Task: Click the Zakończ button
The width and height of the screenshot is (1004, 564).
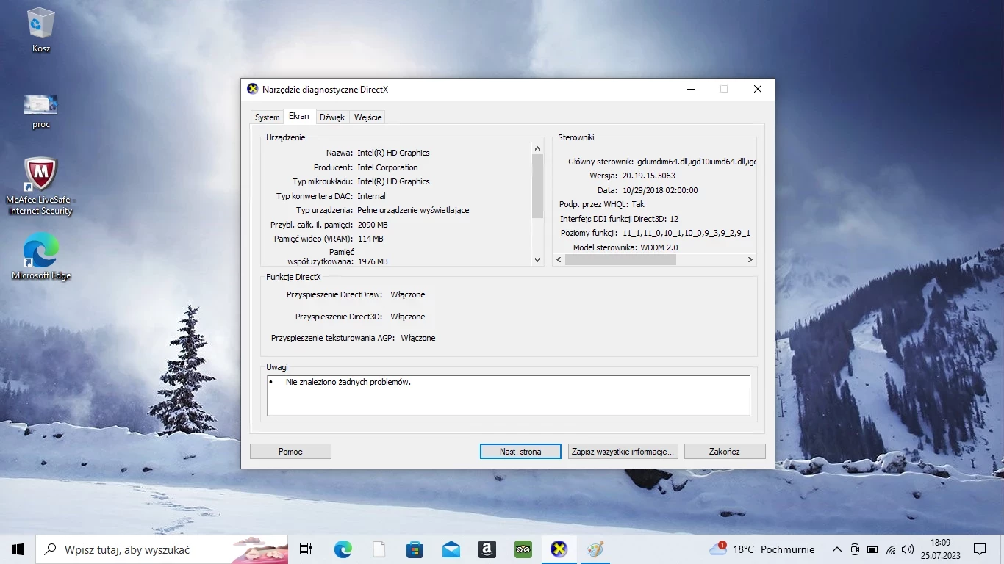Action: (x=725, y=452)
